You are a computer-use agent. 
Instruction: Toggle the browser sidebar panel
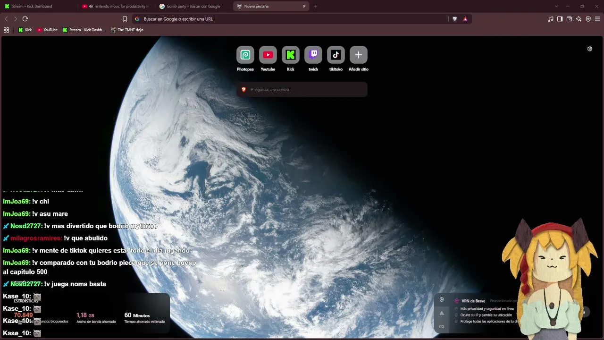(x=560, y=19)
